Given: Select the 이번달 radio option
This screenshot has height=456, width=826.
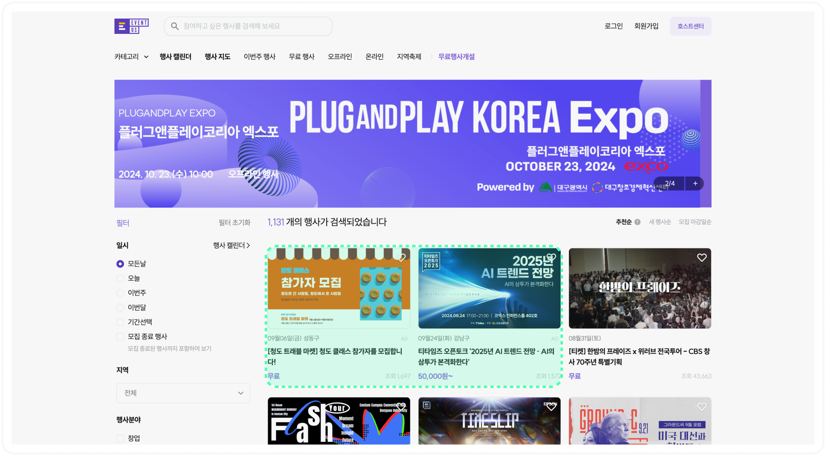Looking at the screenshot, I should click(120, 307).
